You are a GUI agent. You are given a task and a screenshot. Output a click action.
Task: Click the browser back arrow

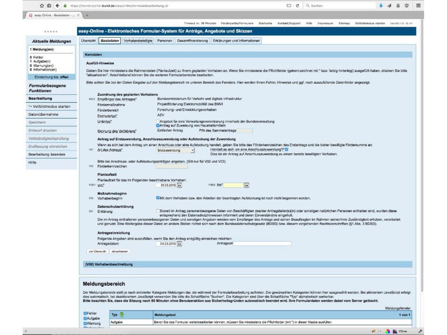point(58,5)
